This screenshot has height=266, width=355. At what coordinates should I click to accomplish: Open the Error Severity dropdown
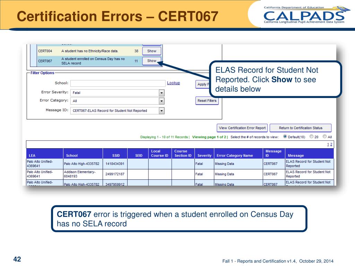162,93
